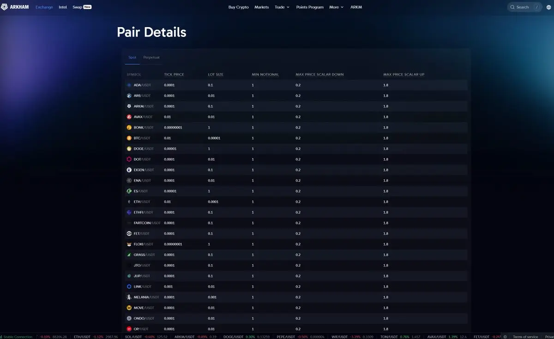Click the FET coin icon
This screenshot has width=554, height=339.
click(129, 234)
